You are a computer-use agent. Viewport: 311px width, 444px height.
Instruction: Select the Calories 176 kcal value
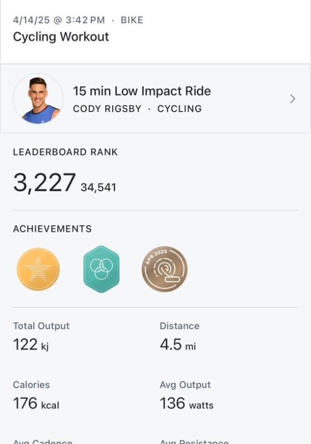[36, 403]
